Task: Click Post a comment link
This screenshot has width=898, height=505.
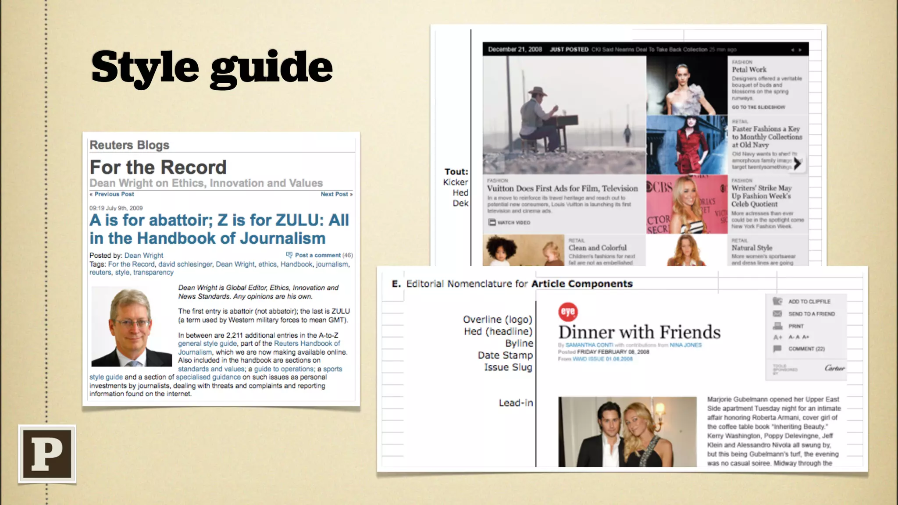Action: (317, 255)
